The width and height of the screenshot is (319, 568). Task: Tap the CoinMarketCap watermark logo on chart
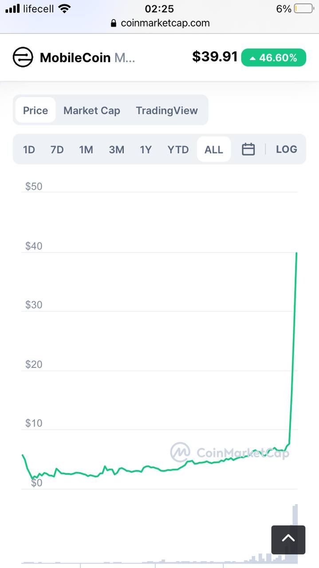click(180, 453)
